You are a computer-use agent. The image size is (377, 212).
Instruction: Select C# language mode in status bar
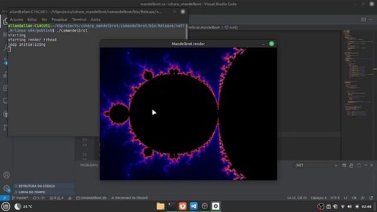tap(354, 198)
